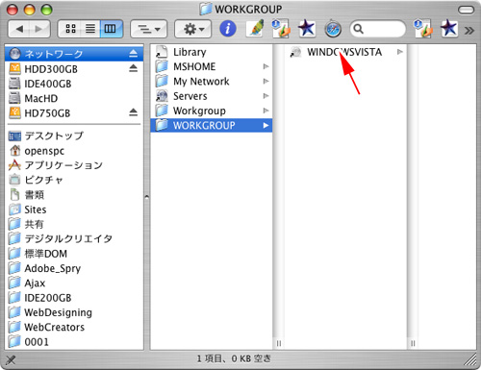Open IDE200GB folder in sidebar

click(x=74, y=298)
